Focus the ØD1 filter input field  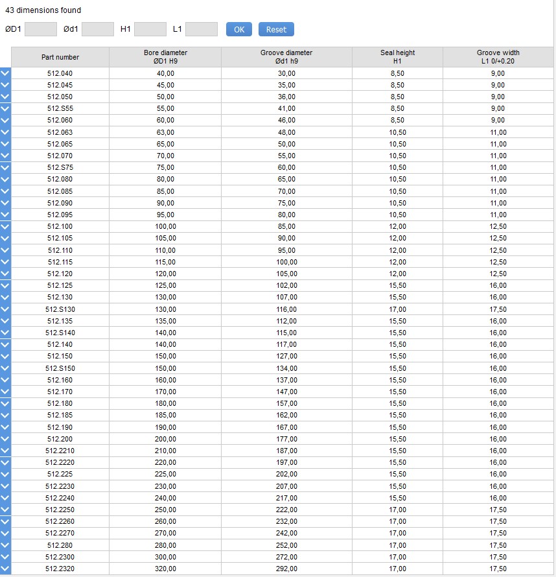(x=41, y=29)
